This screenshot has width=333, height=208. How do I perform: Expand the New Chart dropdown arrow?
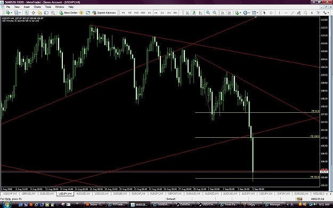(11, 13)
